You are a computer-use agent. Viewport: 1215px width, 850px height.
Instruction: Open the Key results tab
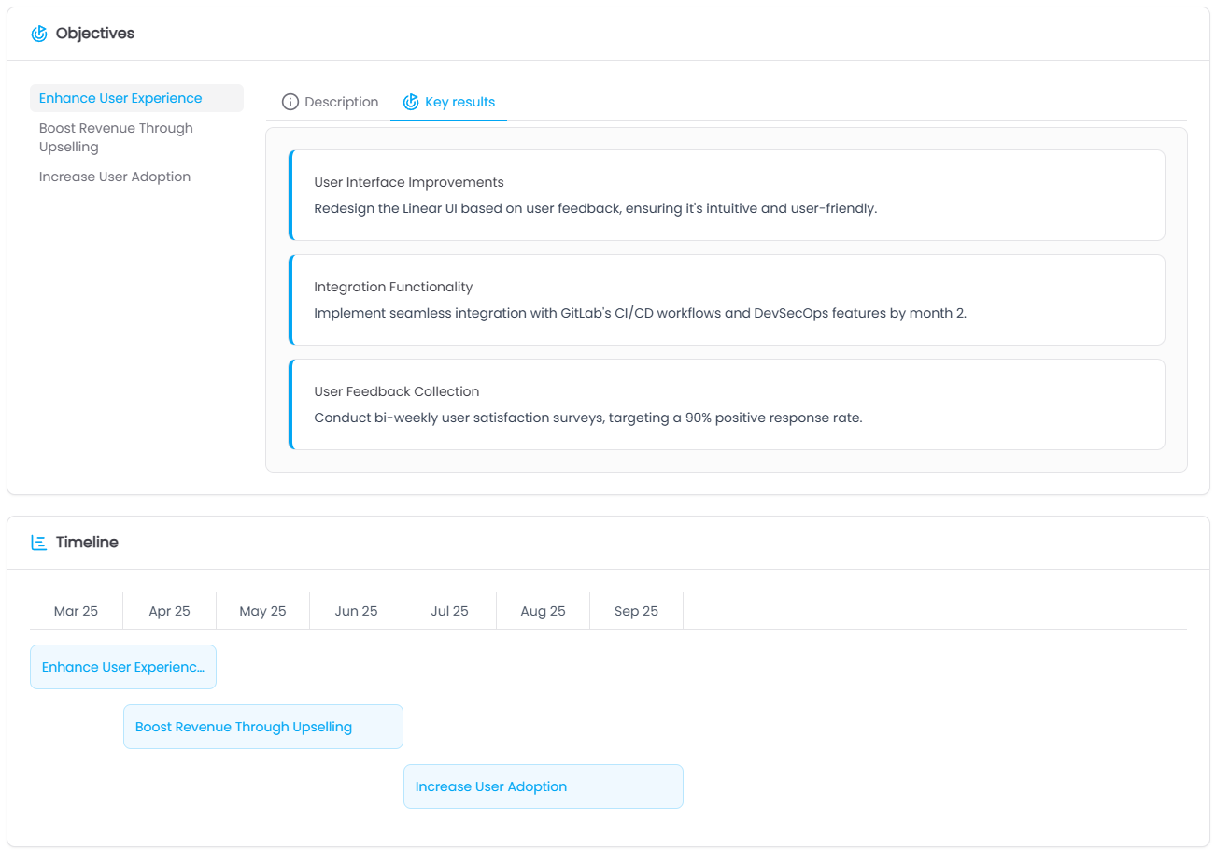pyautogui.click(x=449, y=102)
